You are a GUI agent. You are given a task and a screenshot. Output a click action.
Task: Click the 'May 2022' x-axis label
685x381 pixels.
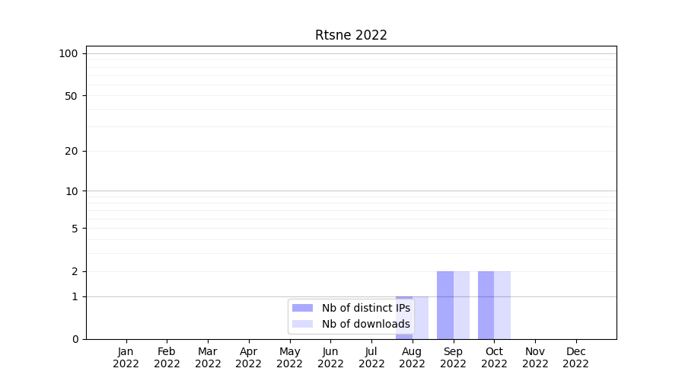(289, 357)
